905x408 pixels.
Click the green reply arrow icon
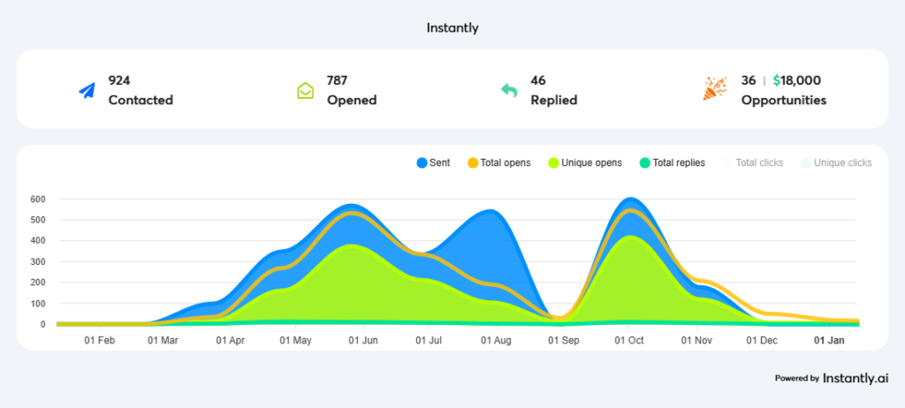coord(509,91)
